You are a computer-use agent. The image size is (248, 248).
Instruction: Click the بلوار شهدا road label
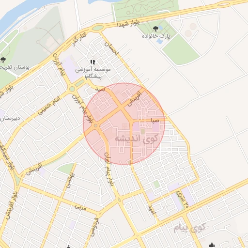(128, 24)
